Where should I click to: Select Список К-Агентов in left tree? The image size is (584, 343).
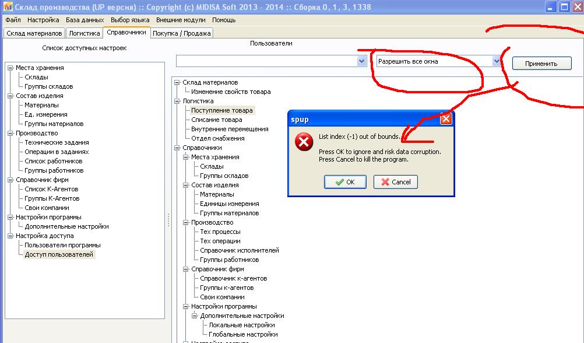(51, 189)
